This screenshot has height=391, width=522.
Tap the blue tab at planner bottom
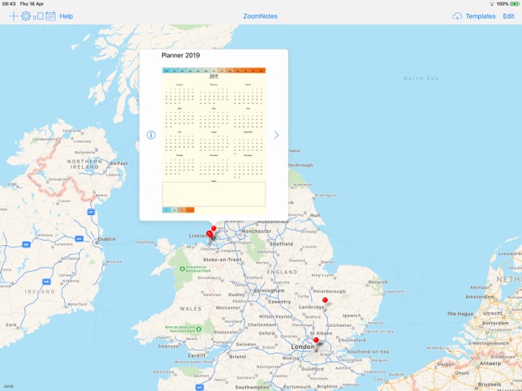166,210
